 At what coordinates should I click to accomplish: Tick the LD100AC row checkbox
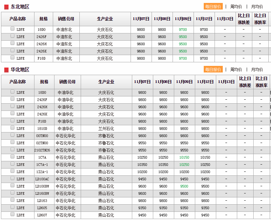click(12, 178)
